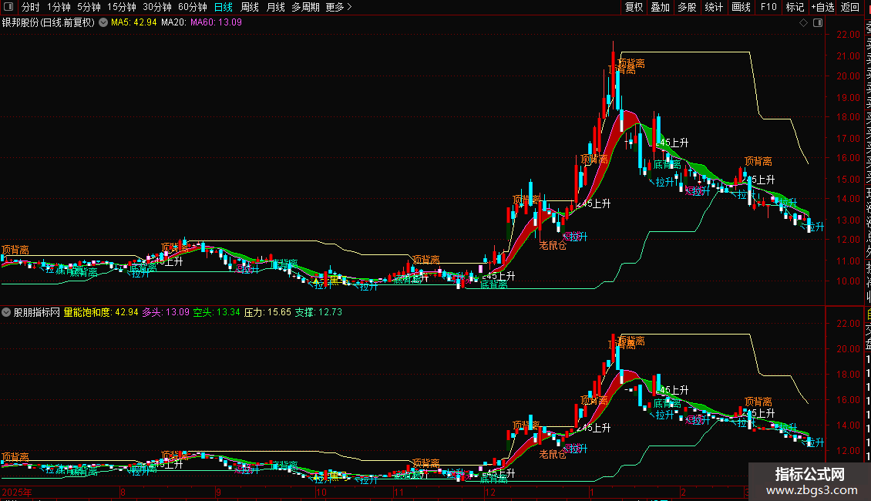Click the 返回 back button
This screenshot has width=871, height=501.
point(850,7)
